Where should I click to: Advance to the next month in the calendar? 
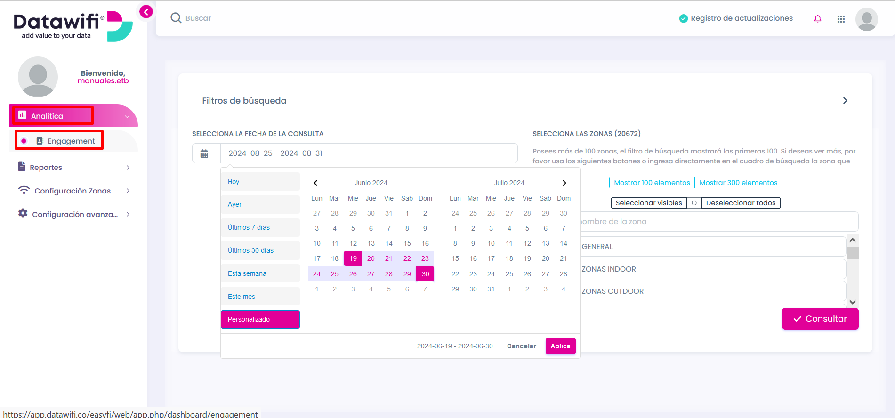[564, 183]
